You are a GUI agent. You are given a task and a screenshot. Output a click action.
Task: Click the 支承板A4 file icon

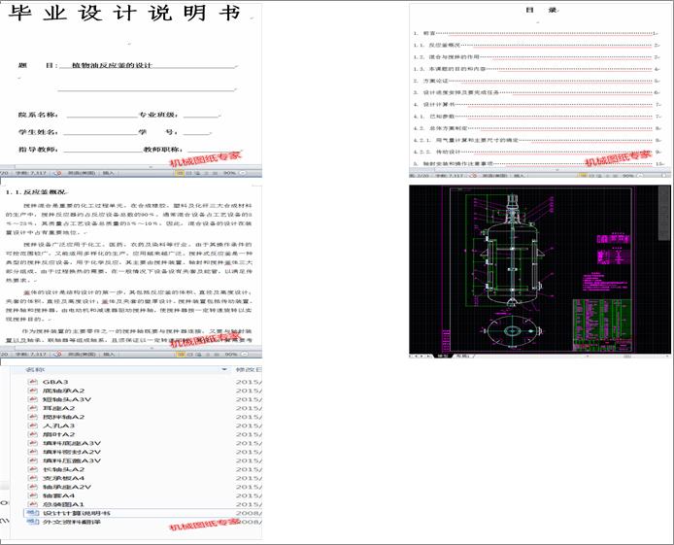coord(32,478)
